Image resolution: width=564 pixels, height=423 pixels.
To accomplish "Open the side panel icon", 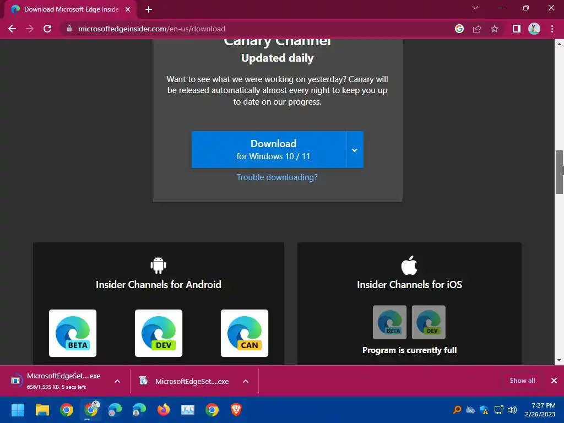I will [x=517, y=29].
